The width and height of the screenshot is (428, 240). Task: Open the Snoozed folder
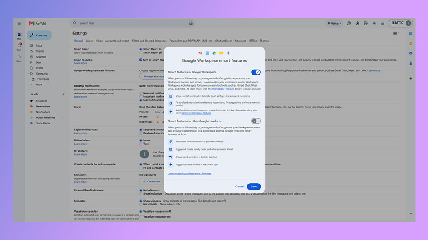[41, 57]
